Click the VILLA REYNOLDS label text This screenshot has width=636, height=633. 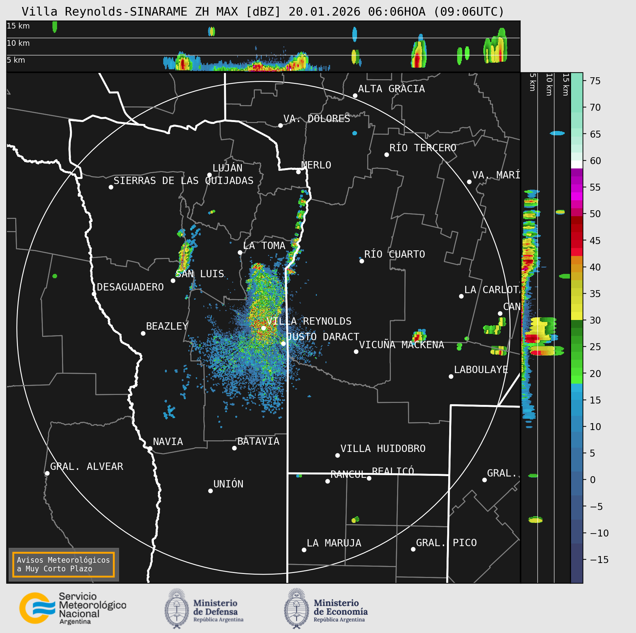309,321
